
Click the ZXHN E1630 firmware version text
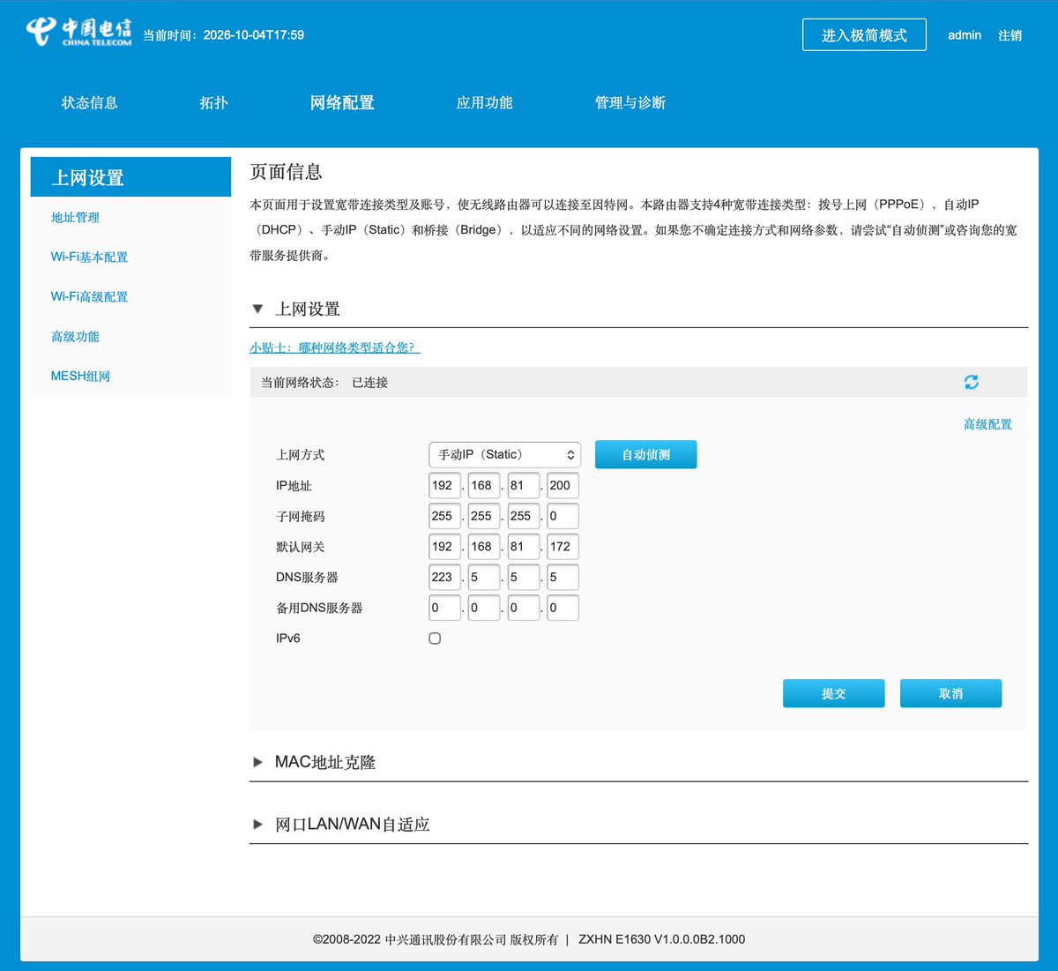click(x=661, y=939)
